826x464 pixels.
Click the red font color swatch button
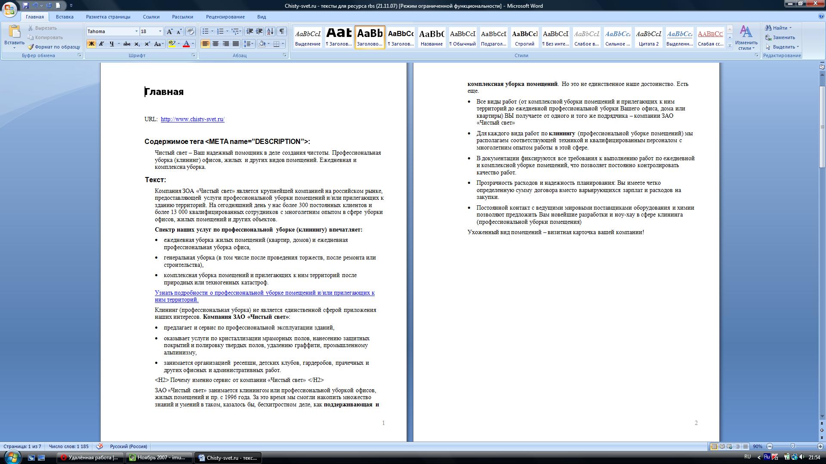tap(186, 44)
